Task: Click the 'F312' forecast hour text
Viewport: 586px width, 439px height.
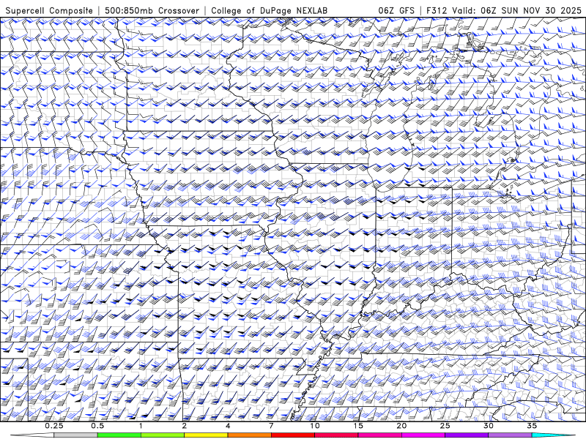Action: [x=437, y=11]
